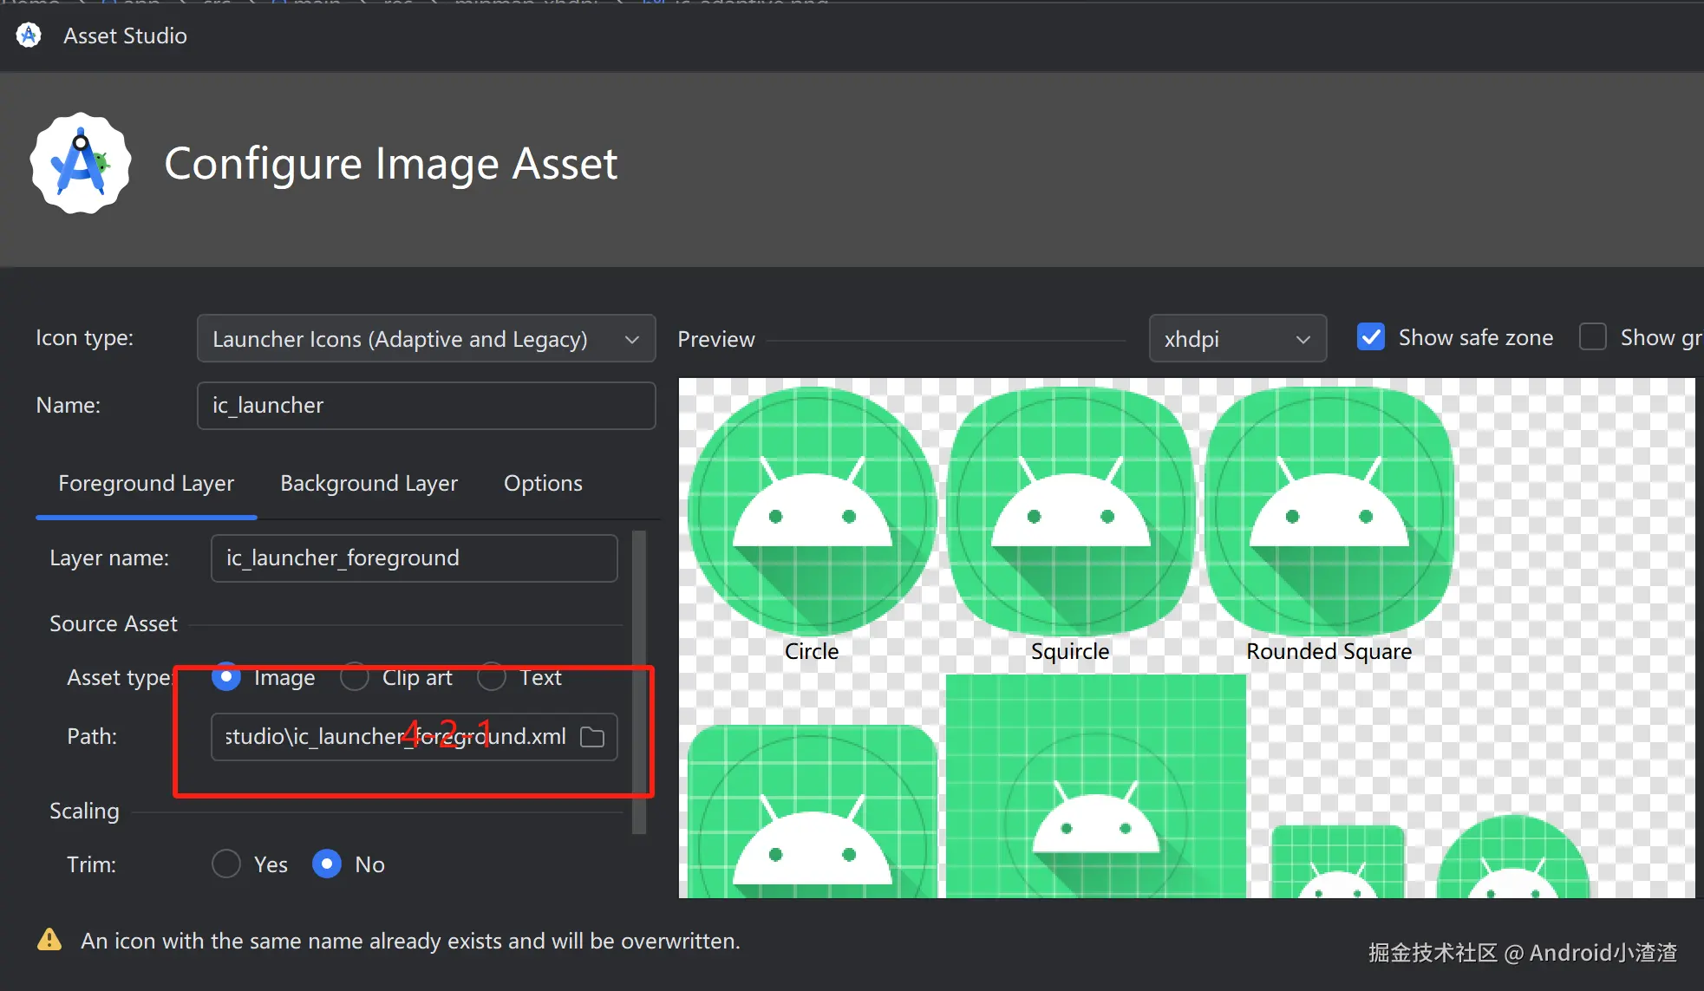Enable the Show grid checkbox

1592,337
